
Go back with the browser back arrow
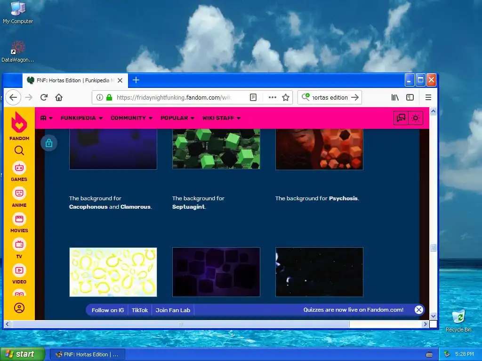13,98
